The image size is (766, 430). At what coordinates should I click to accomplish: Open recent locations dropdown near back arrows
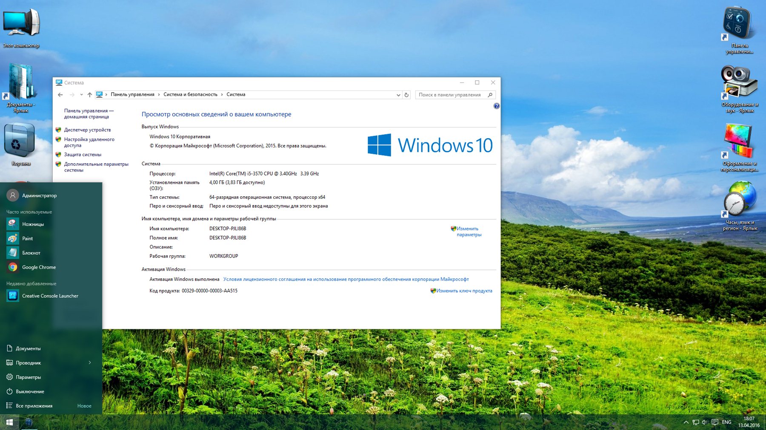click(x=81, y=95)
